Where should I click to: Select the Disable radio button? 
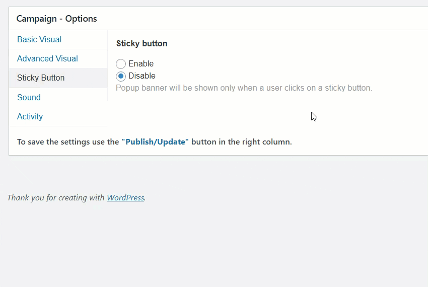pyautogui.click(x=121, y=76)
